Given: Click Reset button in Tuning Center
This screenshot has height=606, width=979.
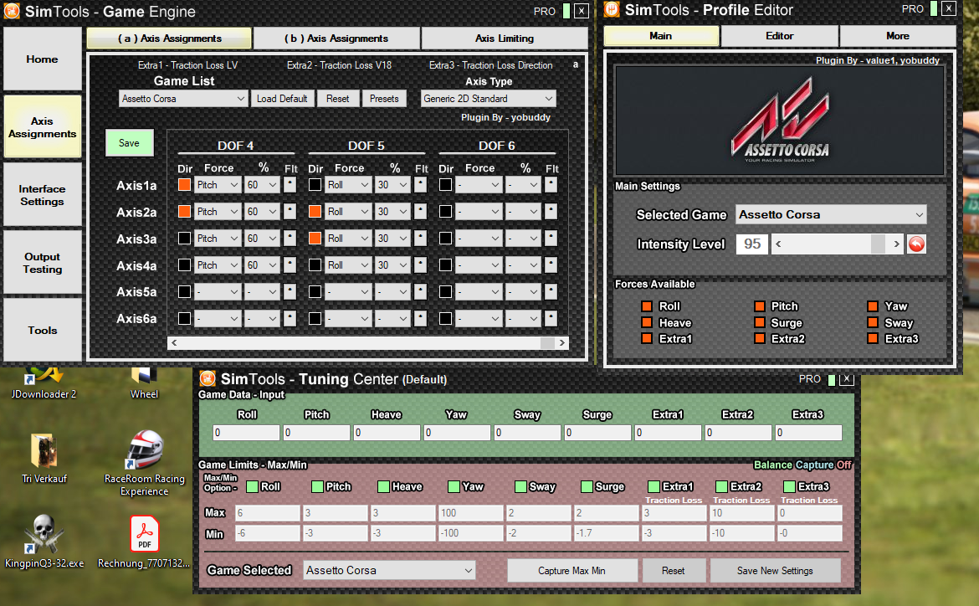Looking at the screenshot, I should (673, 570).
